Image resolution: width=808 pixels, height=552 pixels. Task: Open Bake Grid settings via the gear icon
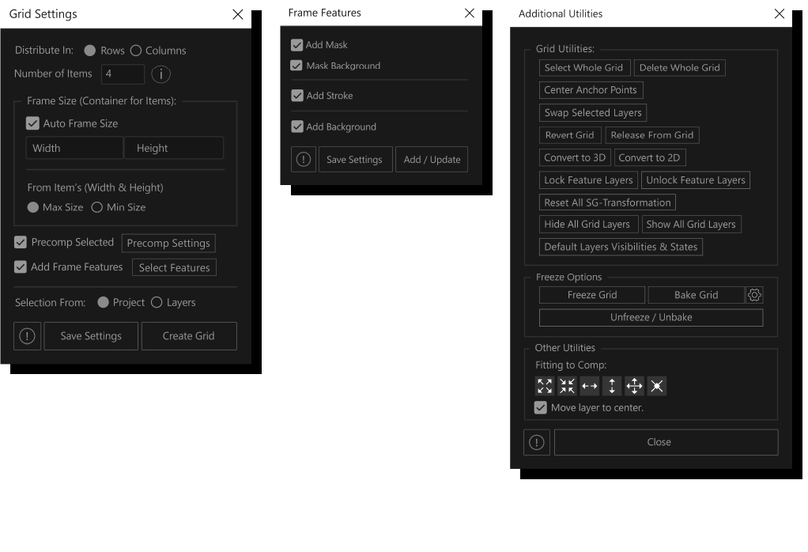(x=753, y=294)
